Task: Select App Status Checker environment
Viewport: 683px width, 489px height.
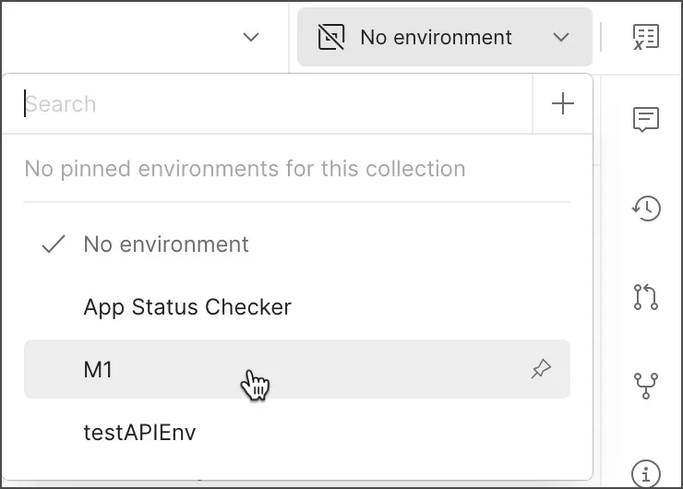Action: pos(296,306)
